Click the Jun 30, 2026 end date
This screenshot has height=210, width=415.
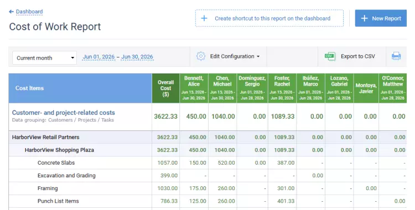(x=137, y=57)
